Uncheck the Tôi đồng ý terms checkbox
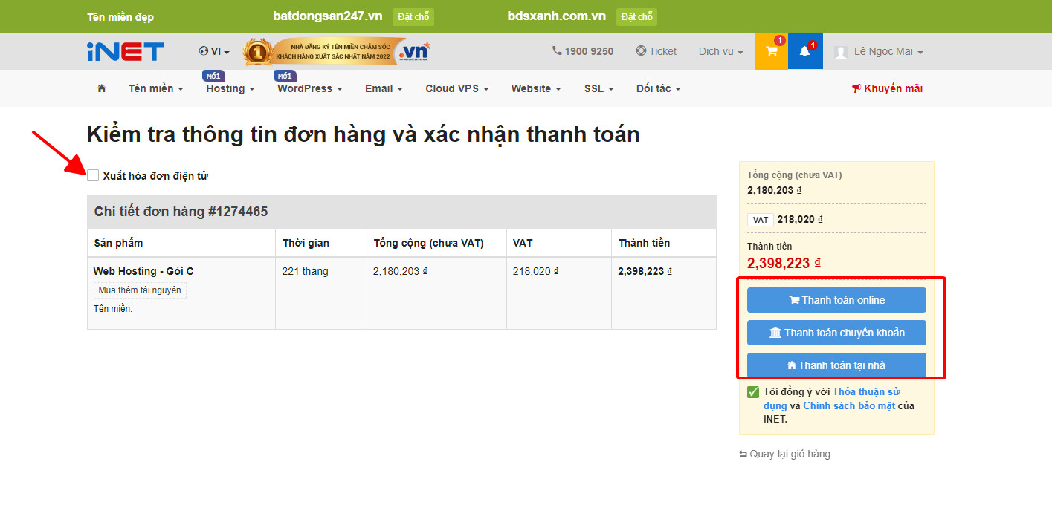1052x528 pixels. [753, 392]
